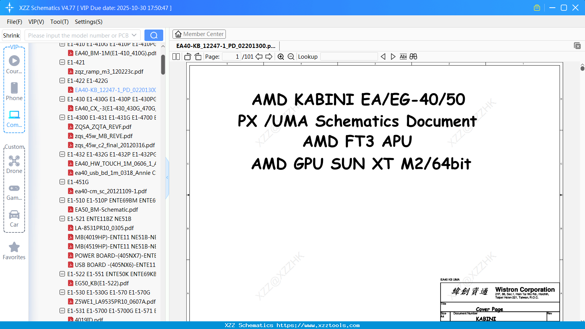Select the EA40-KB_12247-1_PD document tab

click(x=226, y=46)
